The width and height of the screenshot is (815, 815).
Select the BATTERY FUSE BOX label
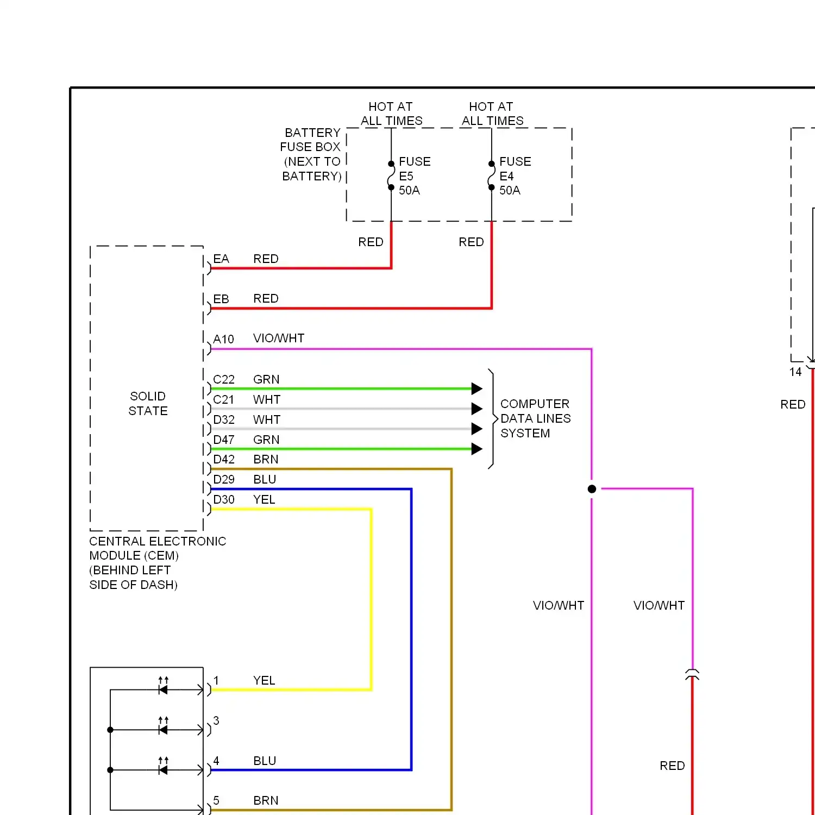coord(311,154)
